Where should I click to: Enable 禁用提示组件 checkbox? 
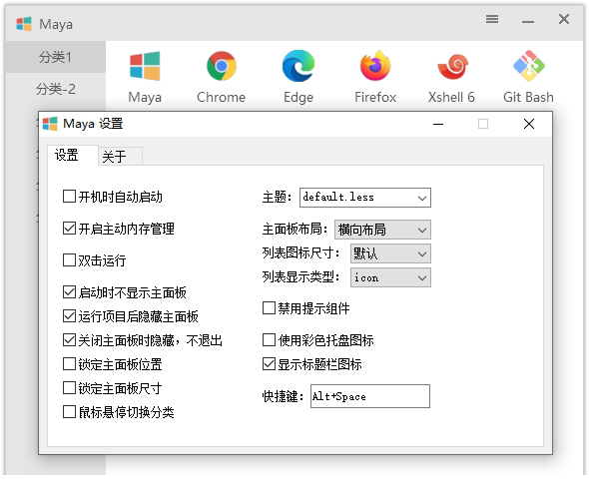(269, 307)
